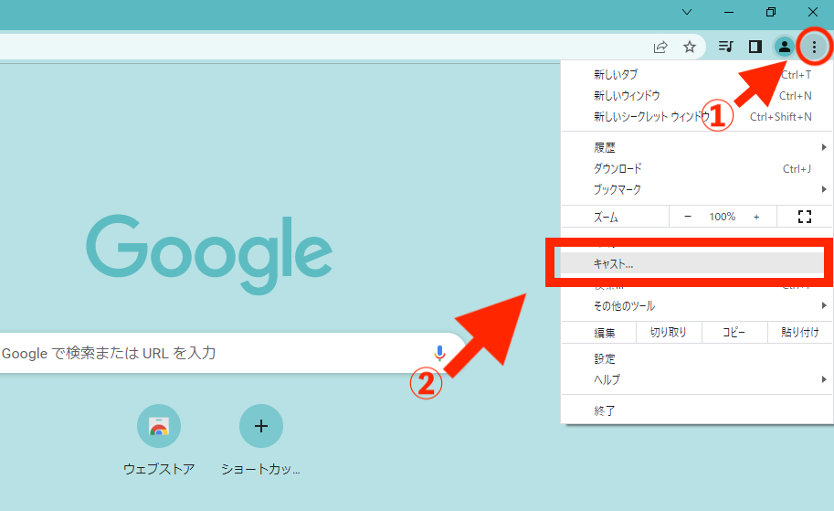834x511 pixels.
Task: Click コピー edit button
Action: (734, 332)
